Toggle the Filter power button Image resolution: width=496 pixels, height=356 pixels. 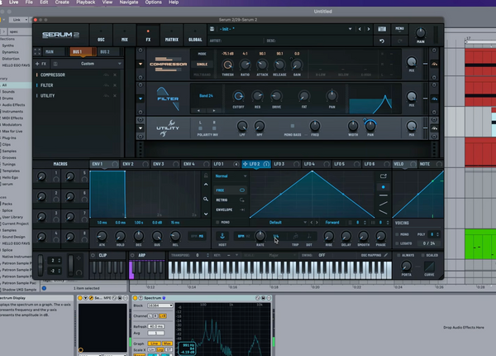(434, 99)
